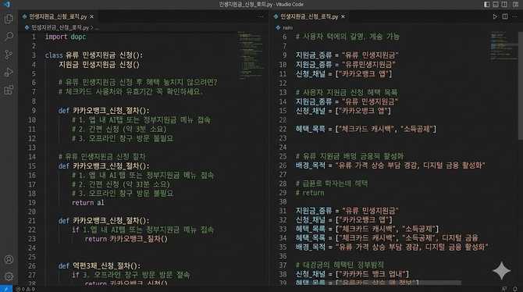The image size is (523, 292).
Task: Click the blue remote window indicator in status bar
Action: click(6, 289)
